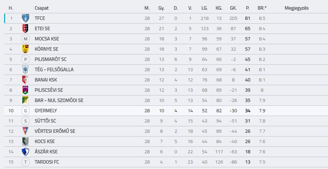The height and width of the screenshot is (169, 328).
Task: Click the PILISCSÉVI SE crest icon
Action: [x=25, y=90]
